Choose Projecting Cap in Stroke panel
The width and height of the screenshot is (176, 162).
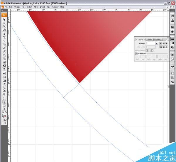(x=167, y=43)
